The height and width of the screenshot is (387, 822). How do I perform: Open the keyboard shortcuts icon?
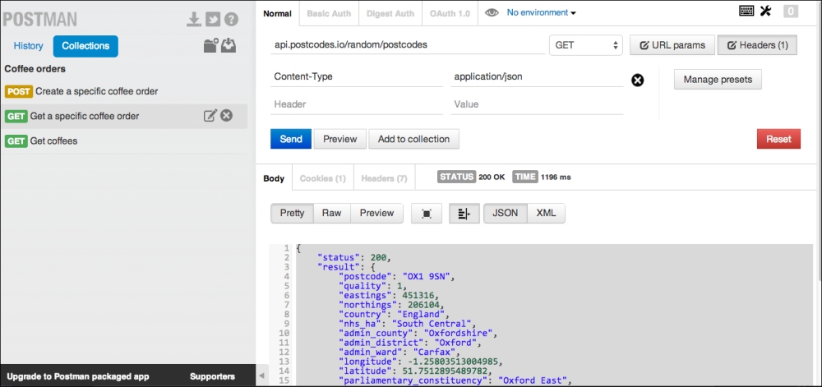746,11
